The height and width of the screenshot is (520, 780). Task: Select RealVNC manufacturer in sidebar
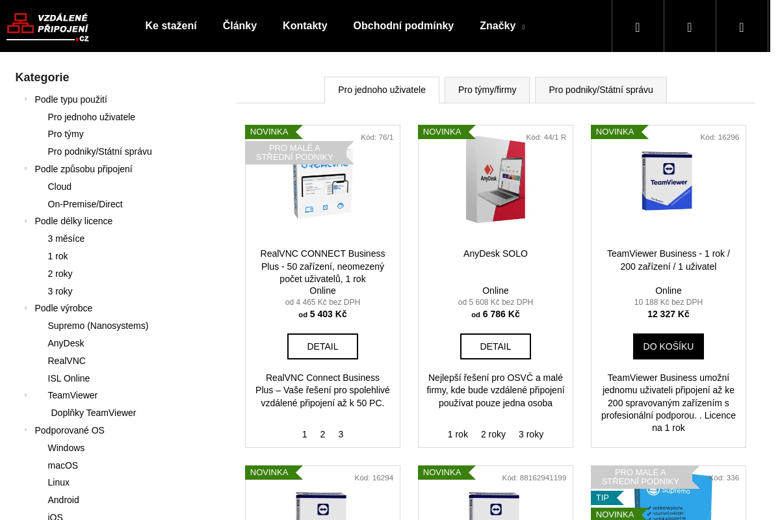pos(67,361)
